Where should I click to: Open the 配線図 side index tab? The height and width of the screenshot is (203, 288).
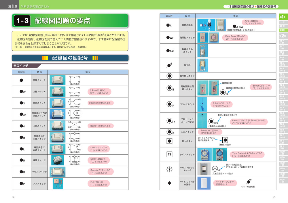283,30
